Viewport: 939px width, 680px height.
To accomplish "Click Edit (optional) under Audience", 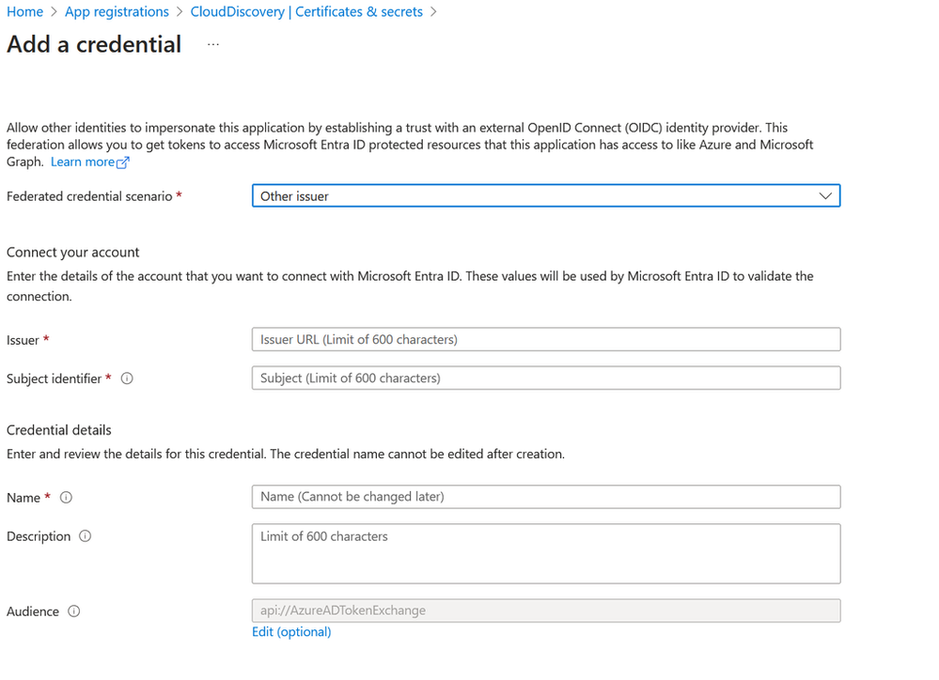I will [x=291, y=632].
